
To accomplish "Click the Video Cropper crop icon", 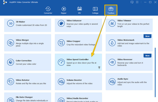I will [x=61, y=43].
